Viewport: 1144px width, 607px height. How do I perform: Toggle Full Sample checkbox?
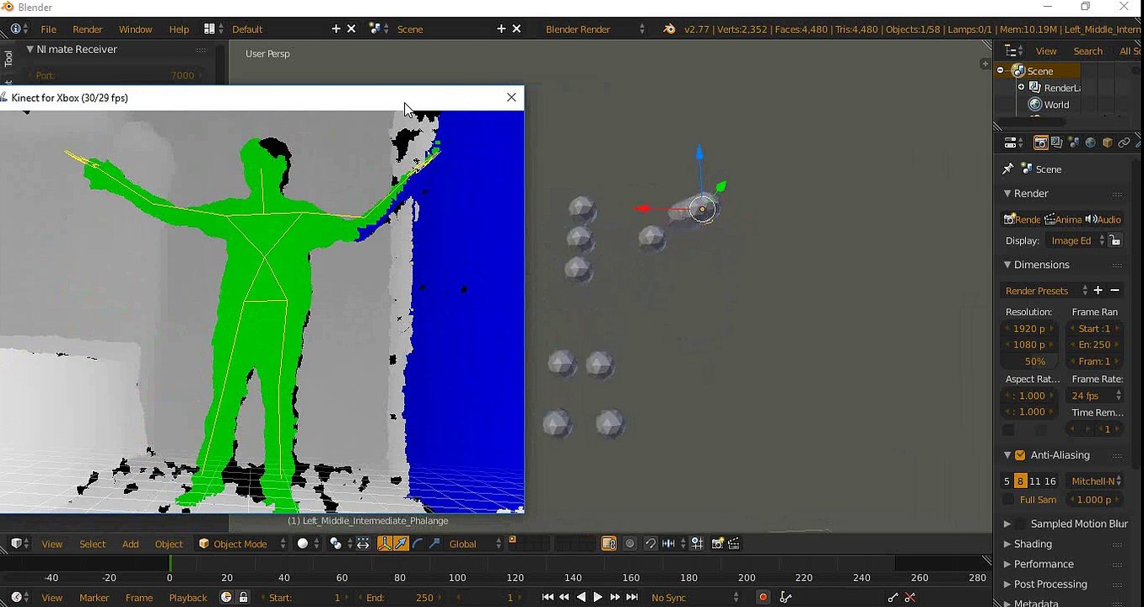(x=1008, y=499)
